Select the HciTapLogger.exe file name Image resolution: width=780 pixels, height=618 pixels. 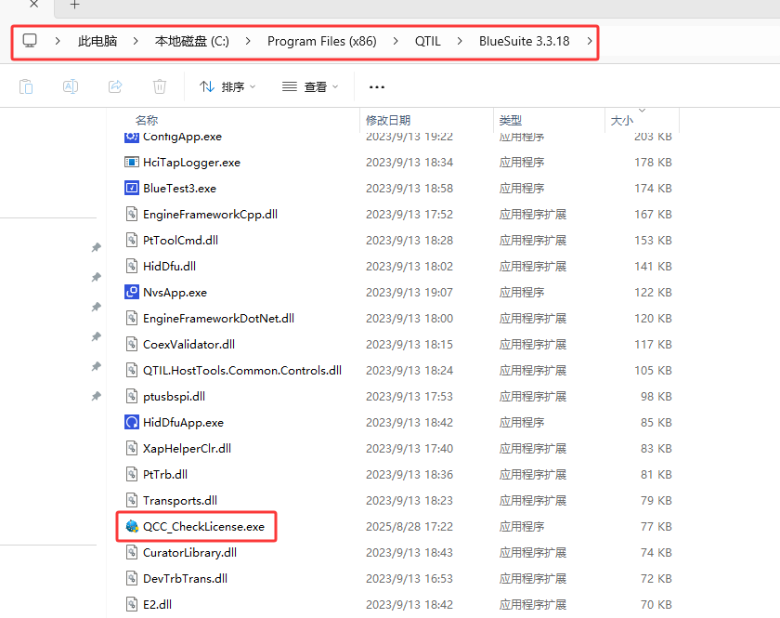191,162
